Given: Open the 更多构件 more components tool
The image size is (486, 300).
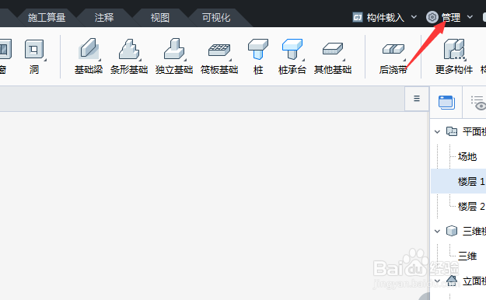Looking at the screenshot, I should (x=454, y=56).
